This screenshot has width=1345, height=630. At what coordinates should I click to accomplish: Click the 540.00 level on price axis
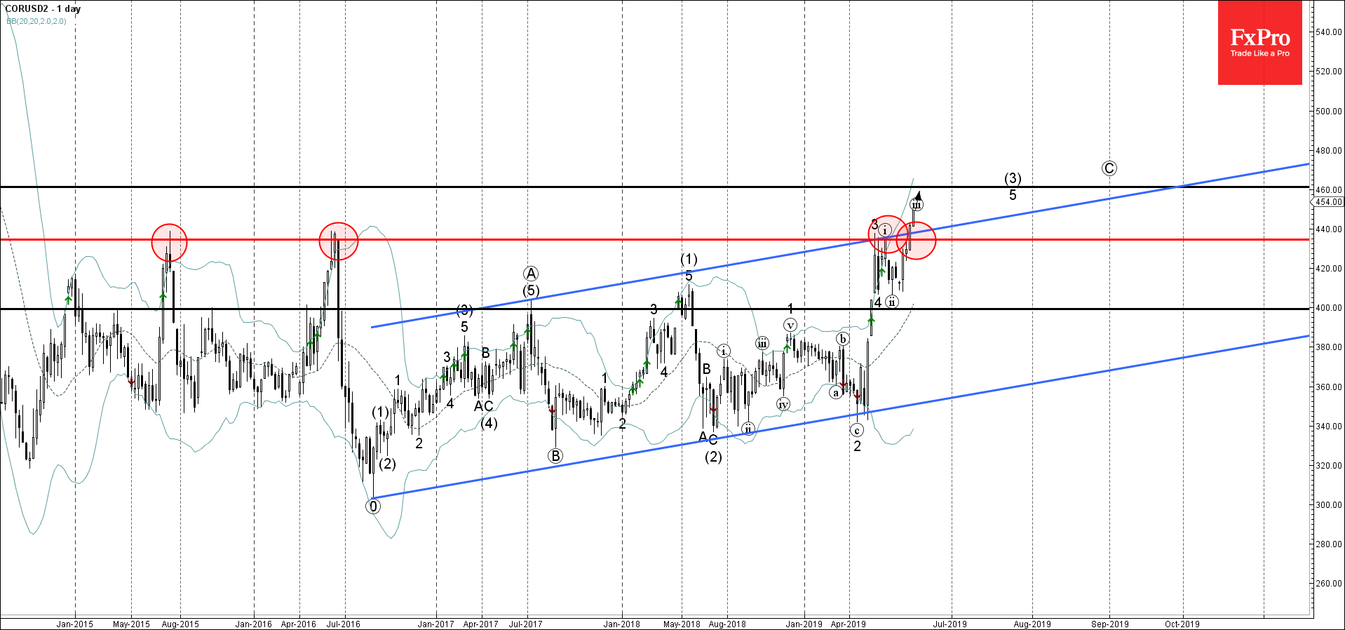1329,32
